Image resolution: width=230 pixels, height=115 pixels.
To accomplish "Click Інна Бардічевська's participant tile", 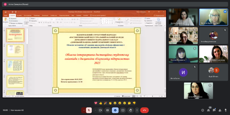I will (214, 36).
